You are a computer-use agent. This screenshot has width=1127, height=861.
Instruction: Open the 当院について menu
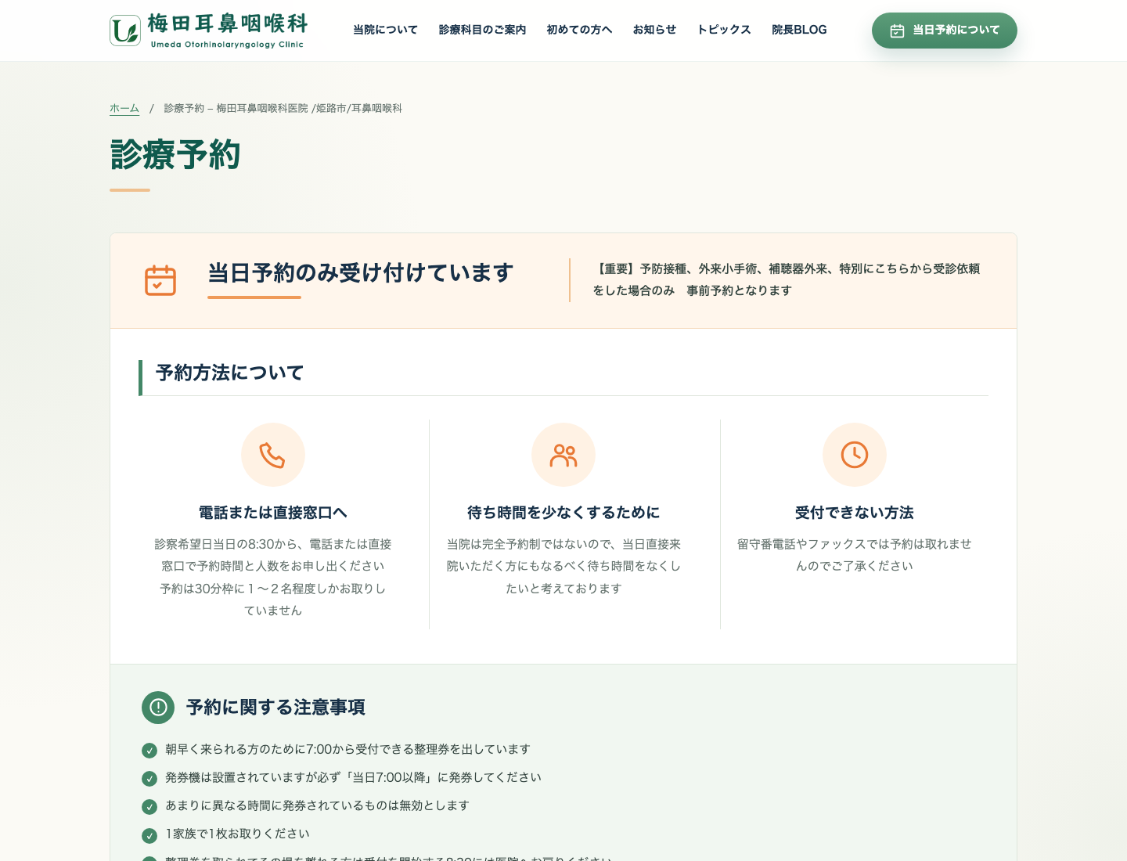click(x=385, y=30)
